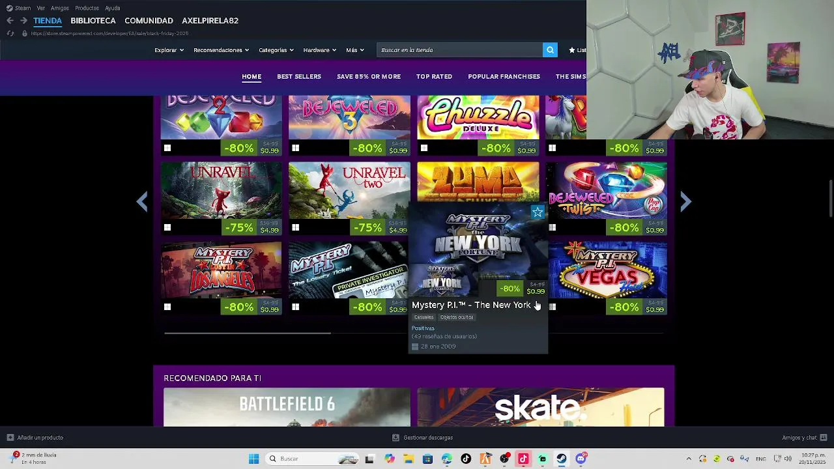Click the Gestionar descargas download icon
Screen dimensions: 834x469
click(x=395, y=438)
